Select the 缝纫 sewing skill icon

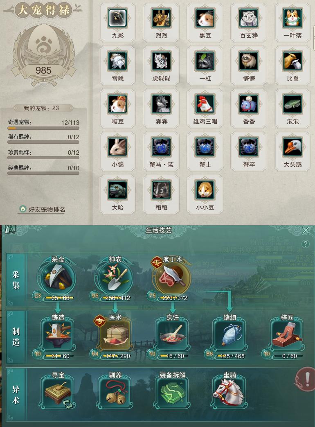230,336
